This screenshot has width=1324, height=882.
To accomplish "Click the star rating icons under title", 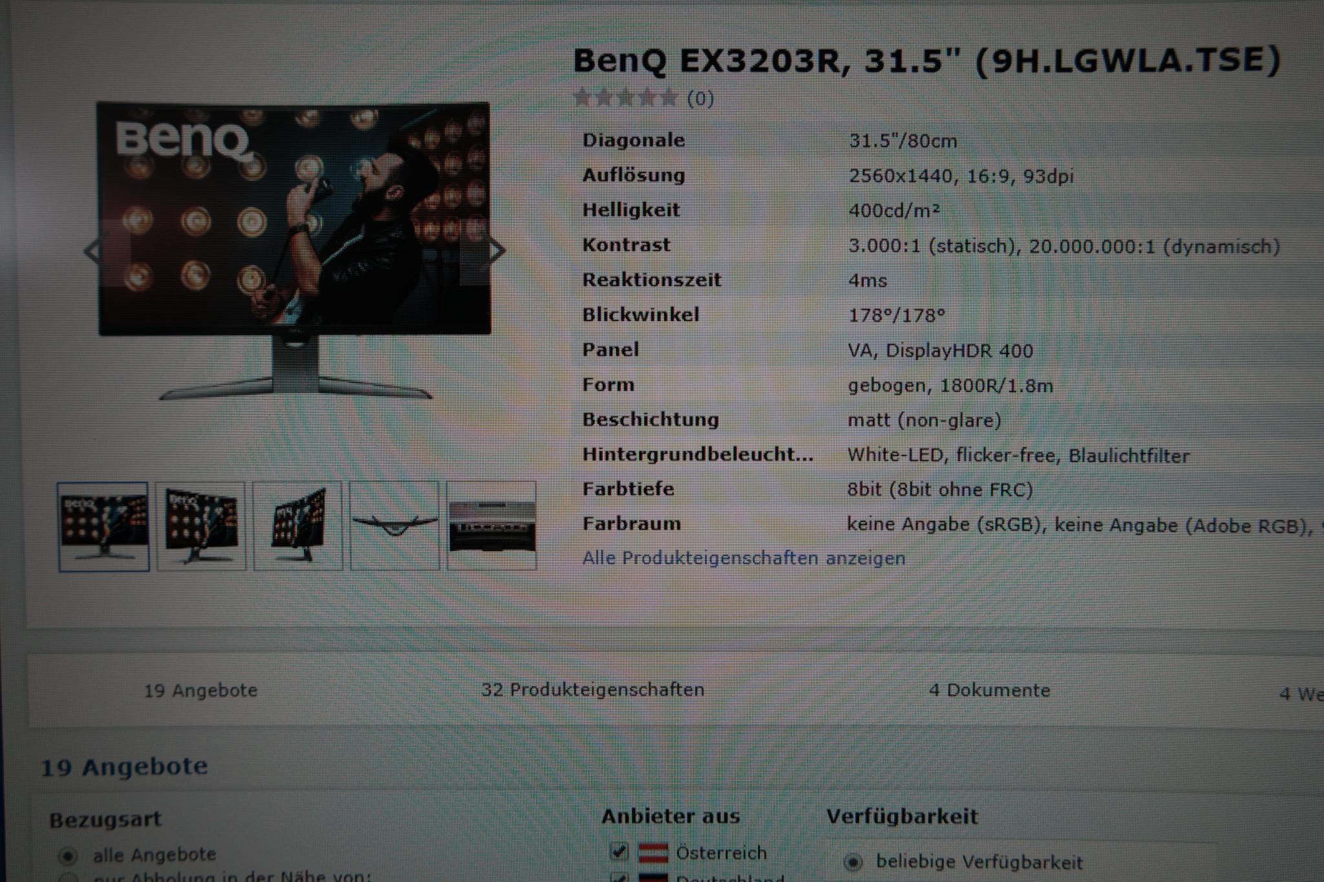I will 625,98.
